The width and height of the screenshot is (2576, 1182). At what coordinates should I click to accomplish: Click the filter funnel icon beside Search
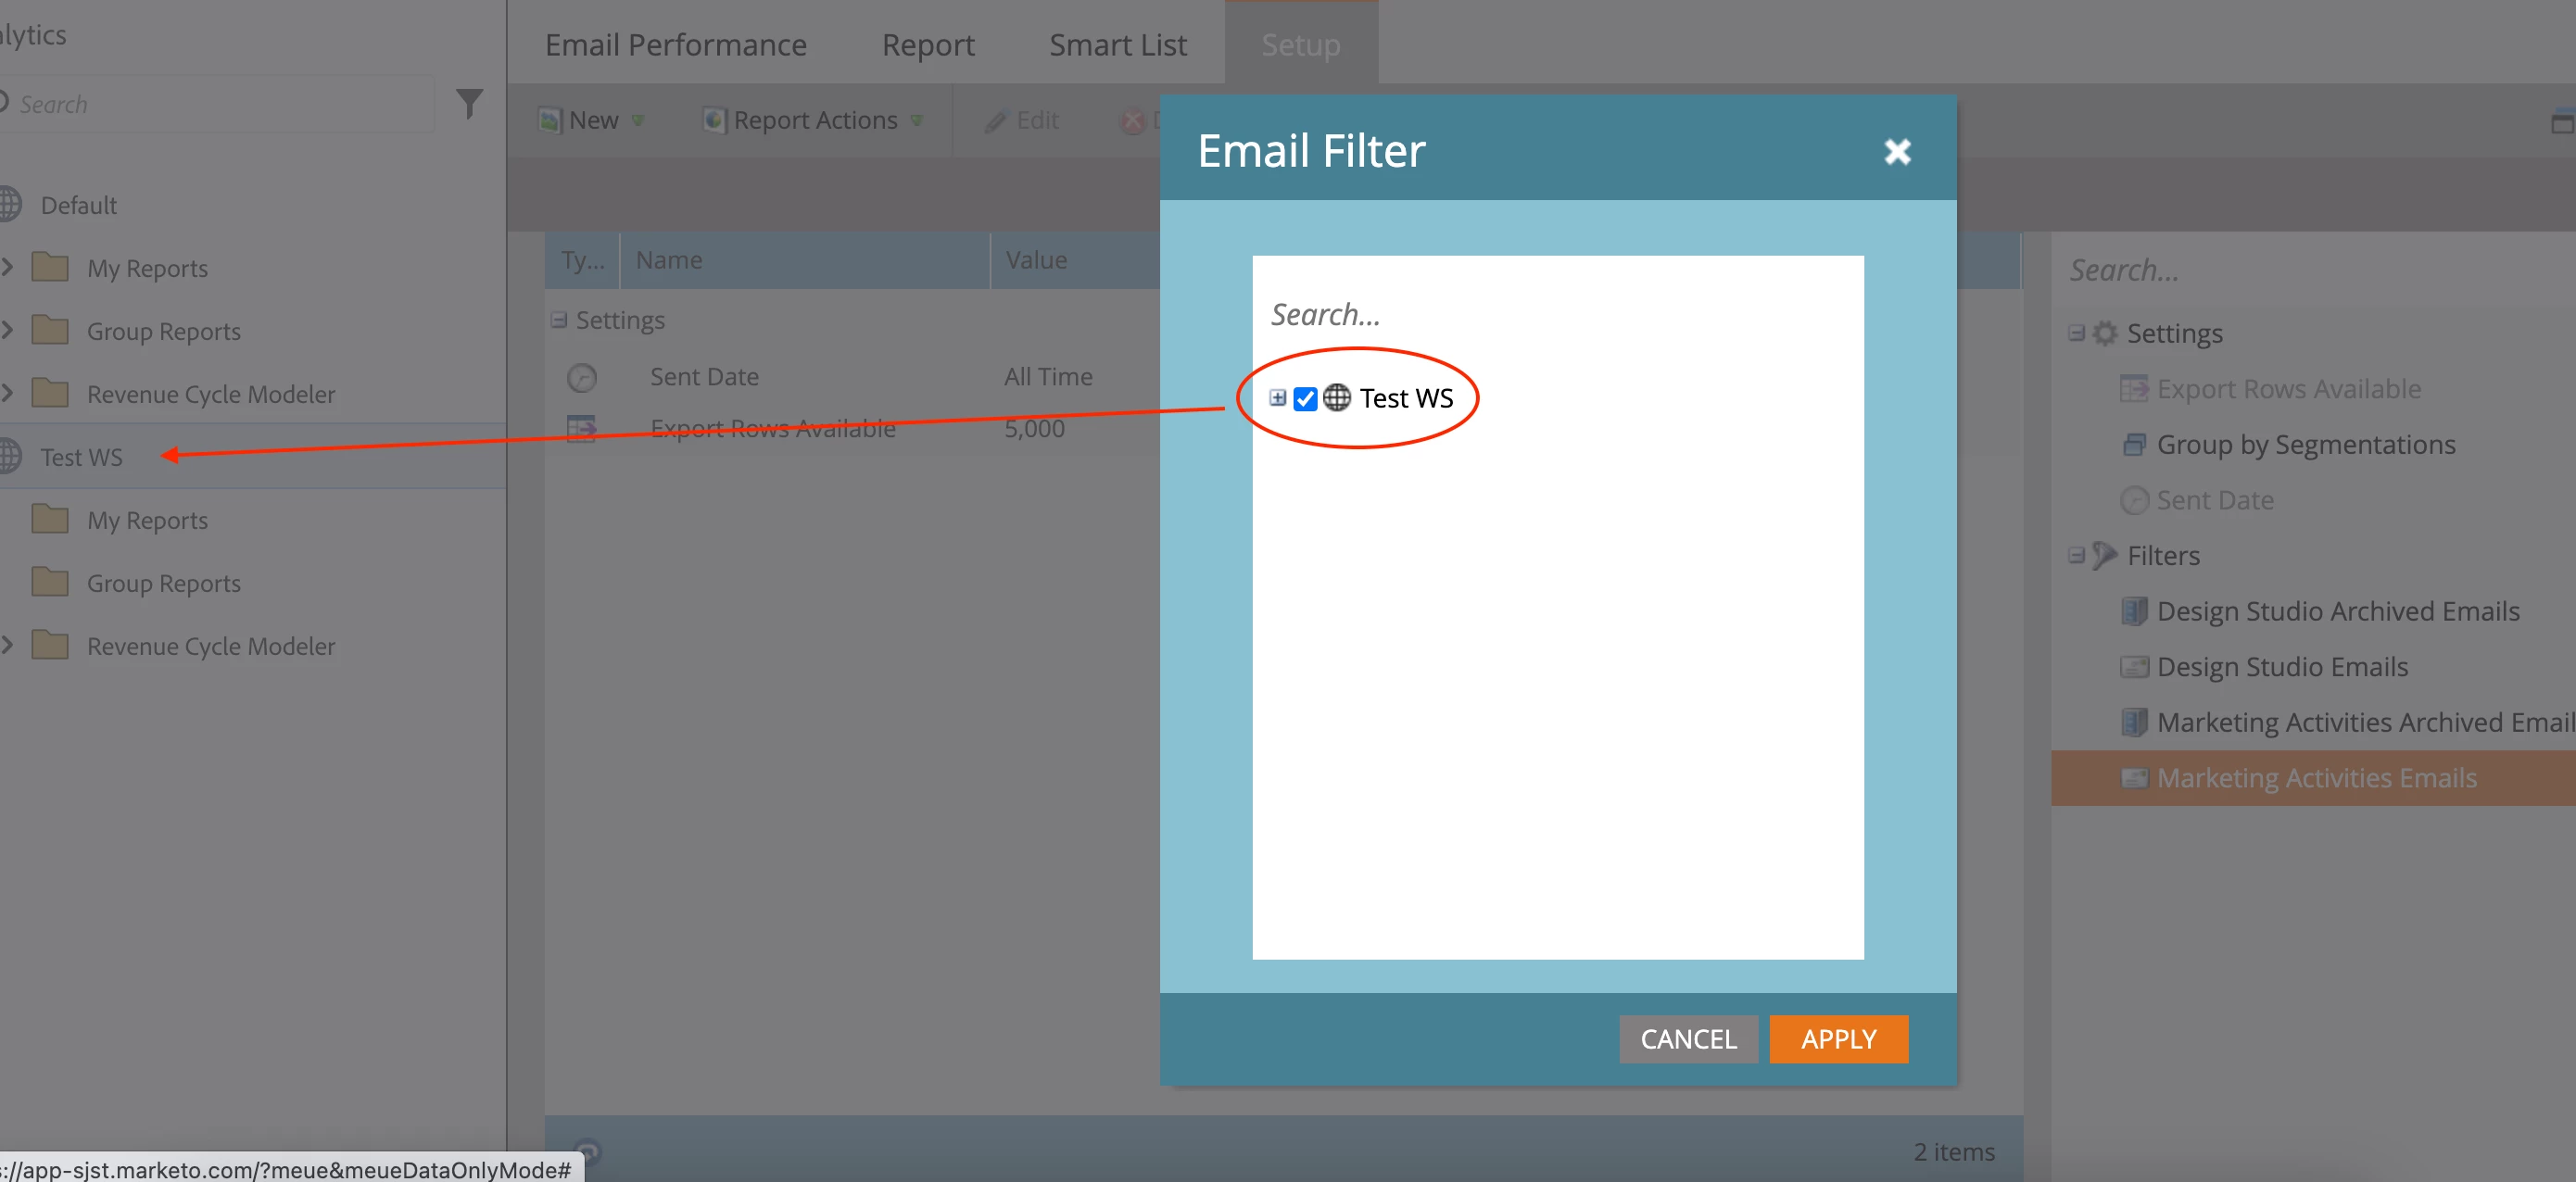(469, 103)
